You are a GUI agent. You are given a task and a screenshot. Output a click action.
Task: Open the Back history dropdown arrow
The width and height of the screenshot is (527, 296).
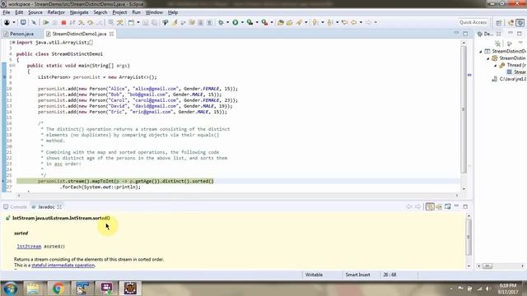pos(361,22)
